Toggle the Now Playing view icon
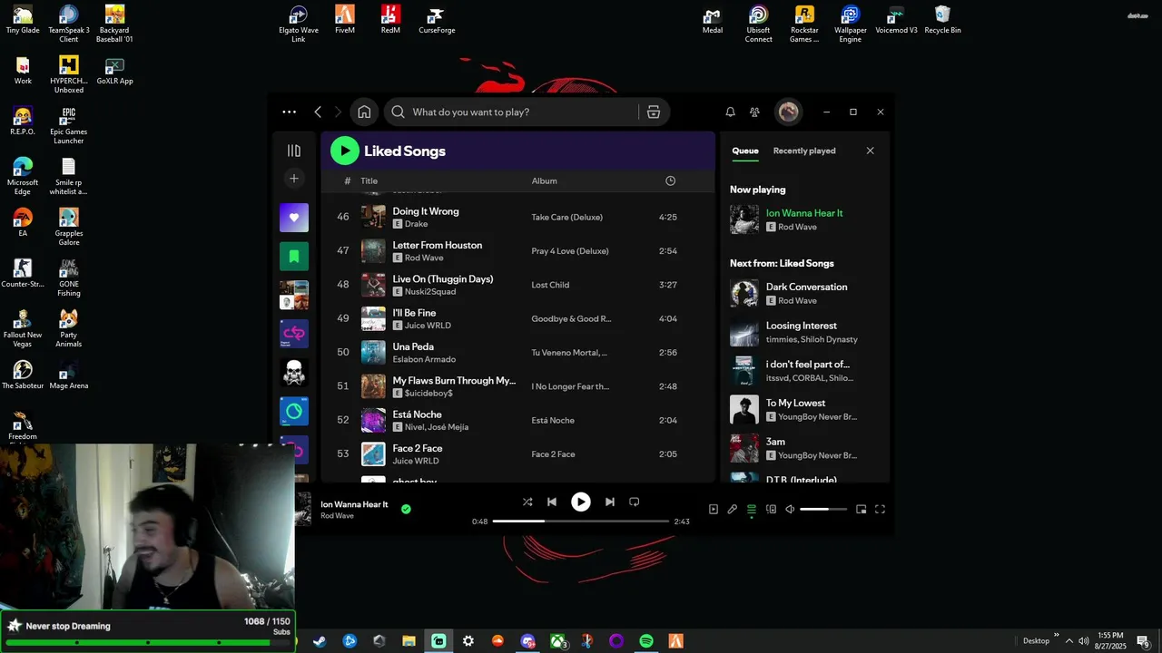Viewport: 1162px width, 653px height. pyautogui.click(x=714, y=510)
